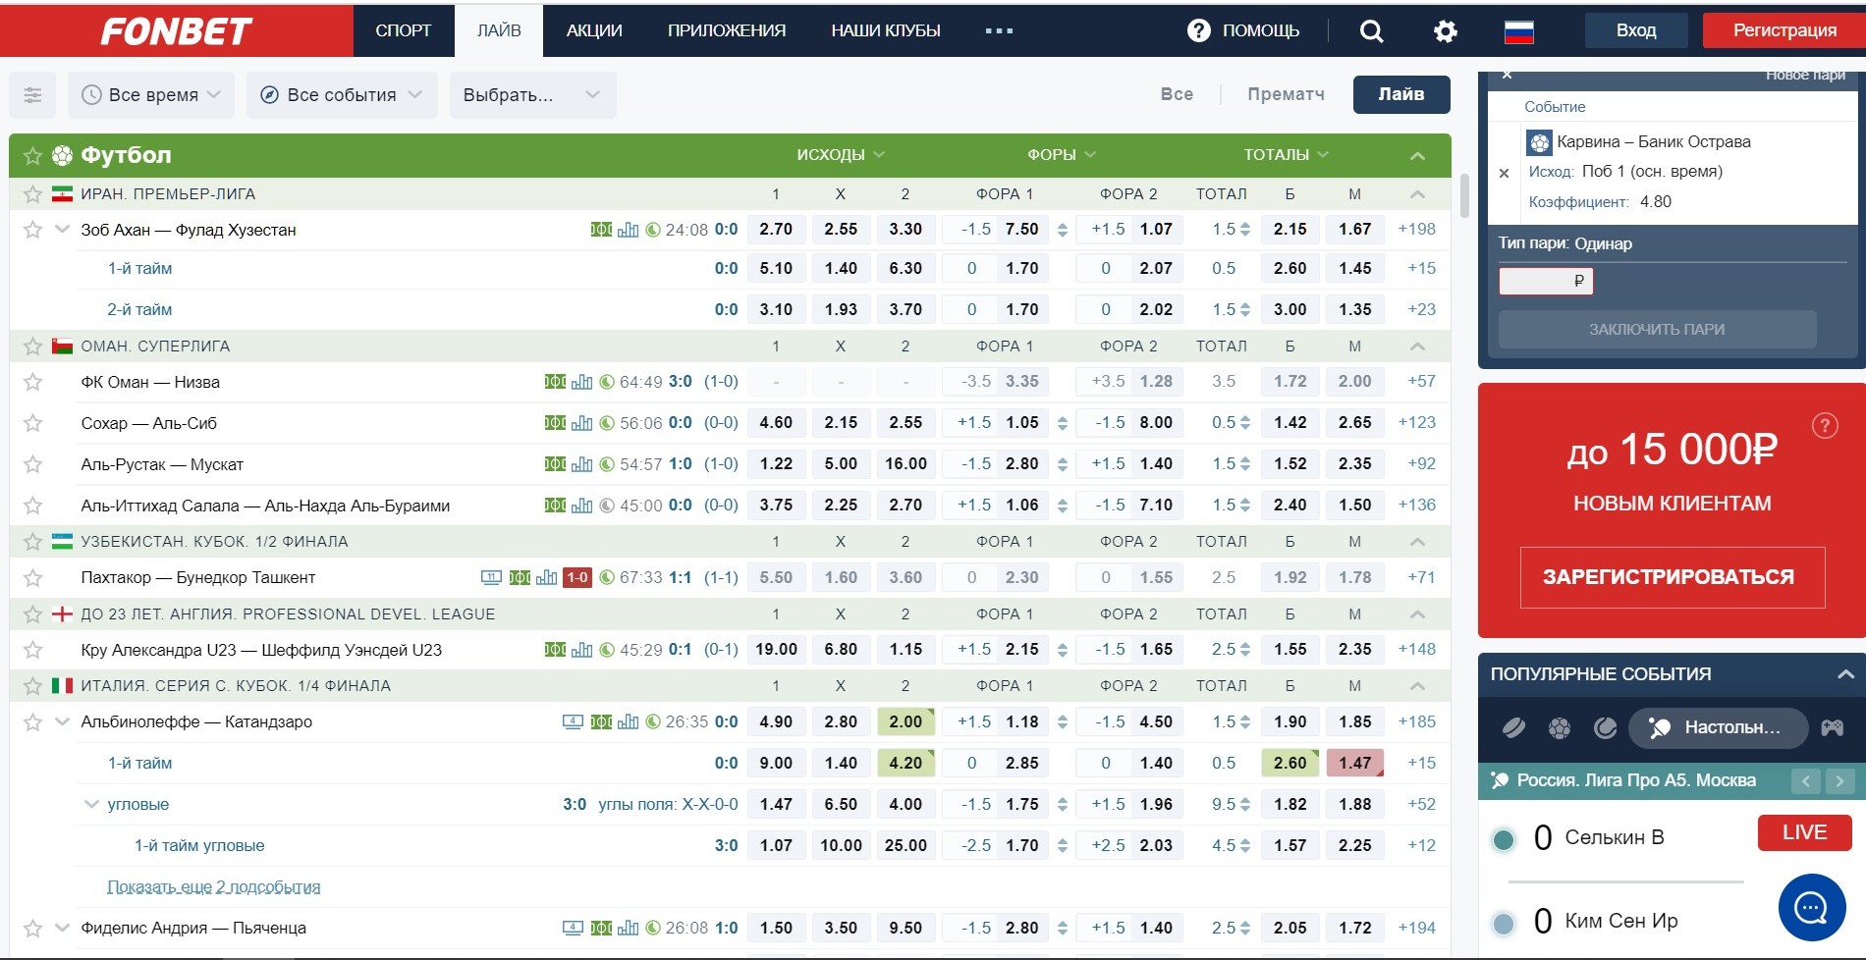
Task: Open match center icon for Кру Александра U23 match
Action: point(555,650)
